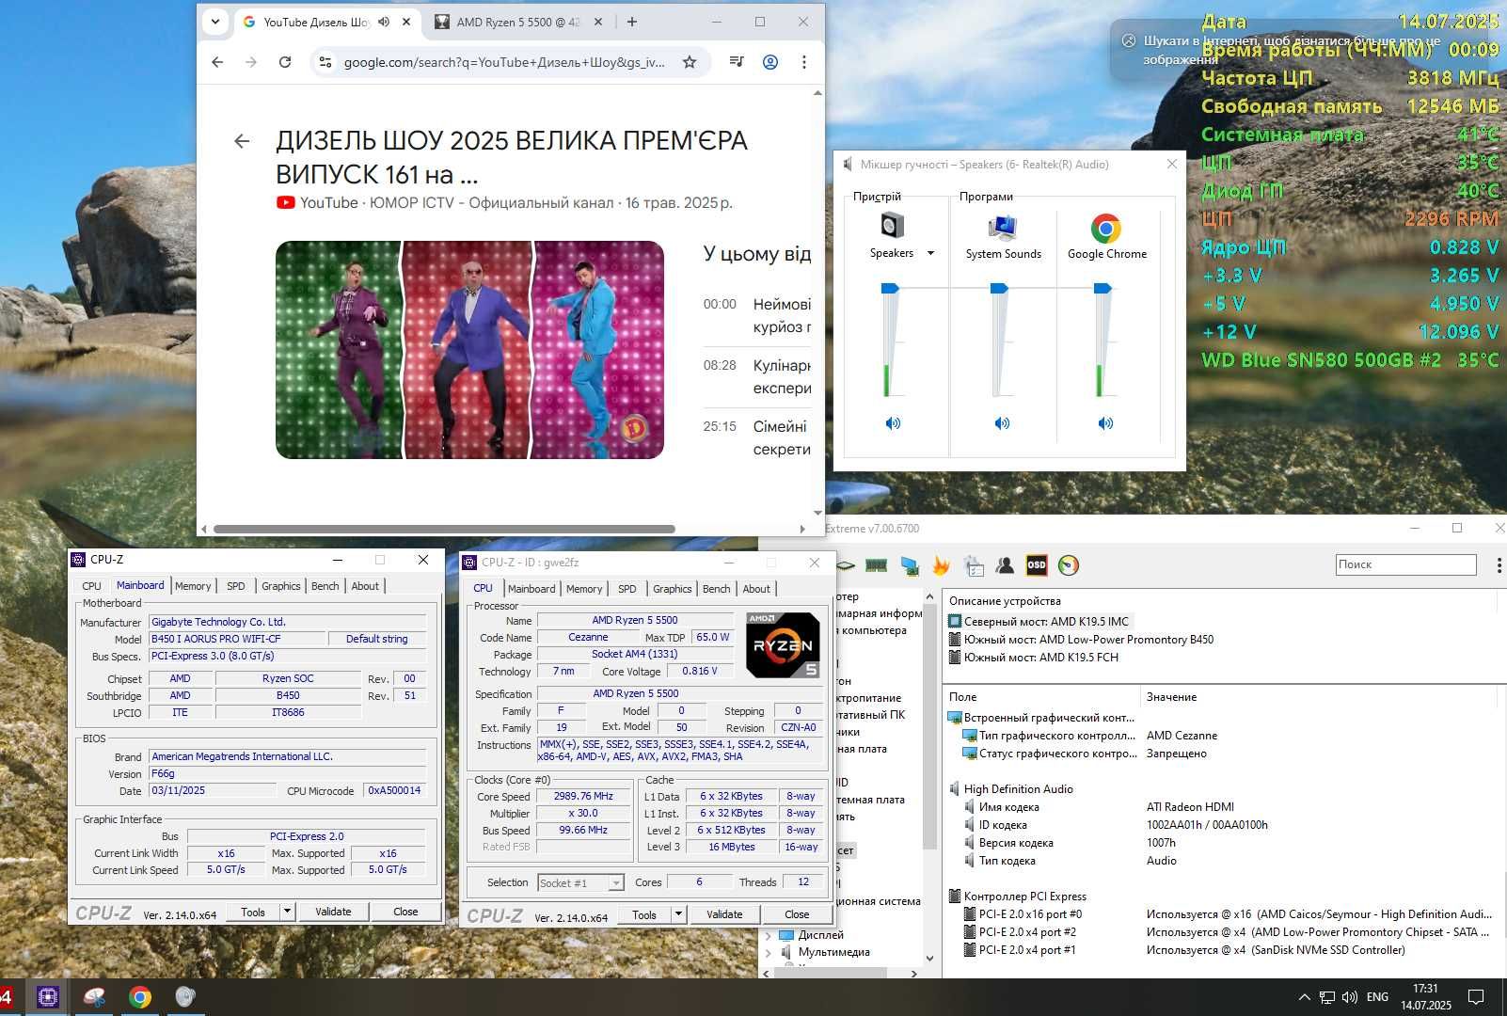Open CPU-Z from the Windows taskbar

(48, 997)
